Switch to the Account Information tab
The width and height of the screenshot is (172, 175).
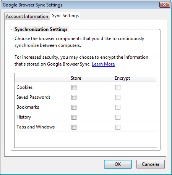pos(27,16)
